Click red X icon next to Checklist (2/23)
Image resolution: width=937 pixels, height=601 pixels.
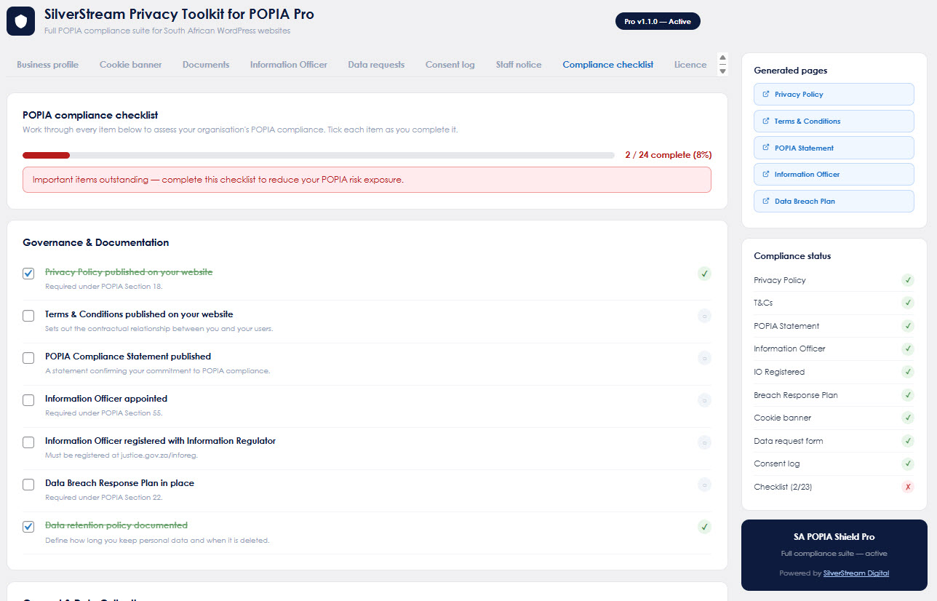point(907,487)
